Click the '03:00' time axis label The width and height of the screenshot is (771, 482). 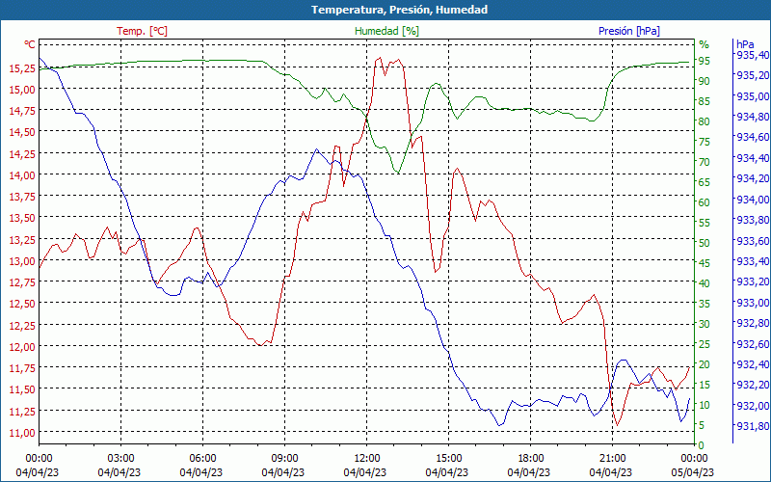click(x=121, y=459)
